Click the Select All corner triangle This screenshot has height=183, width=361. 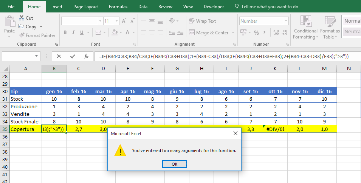(6, 69)
